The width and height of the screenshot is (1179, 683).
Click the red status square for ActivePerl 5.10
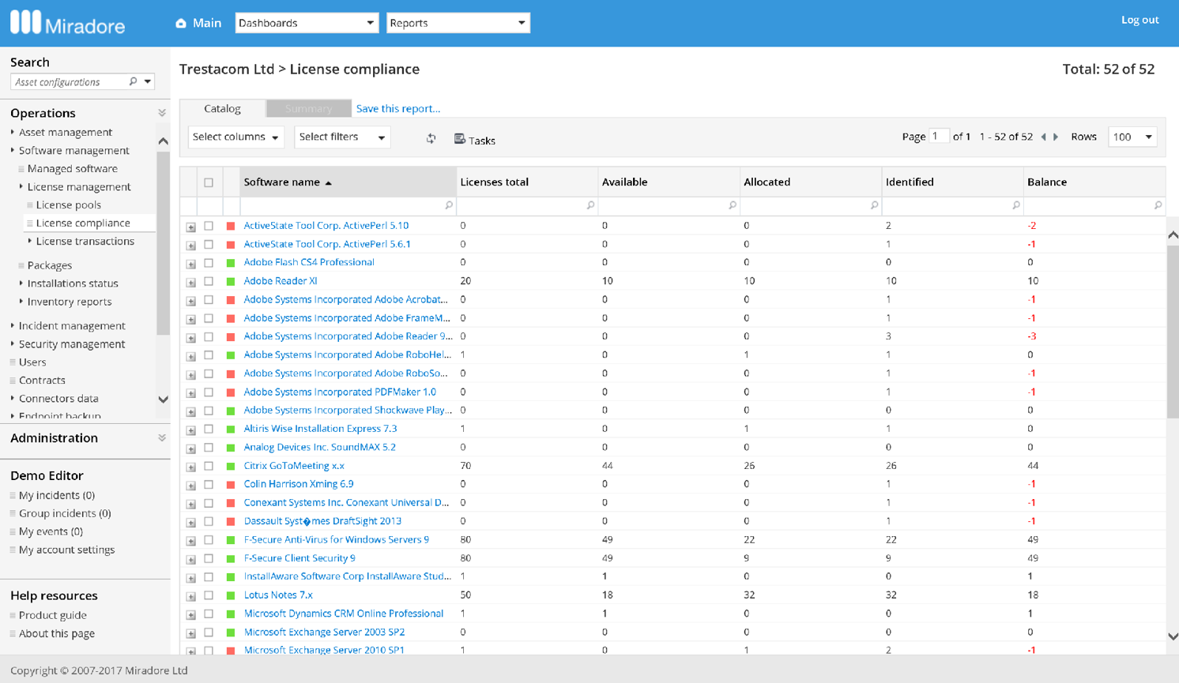pyautogui.click(x=231, y=226)
